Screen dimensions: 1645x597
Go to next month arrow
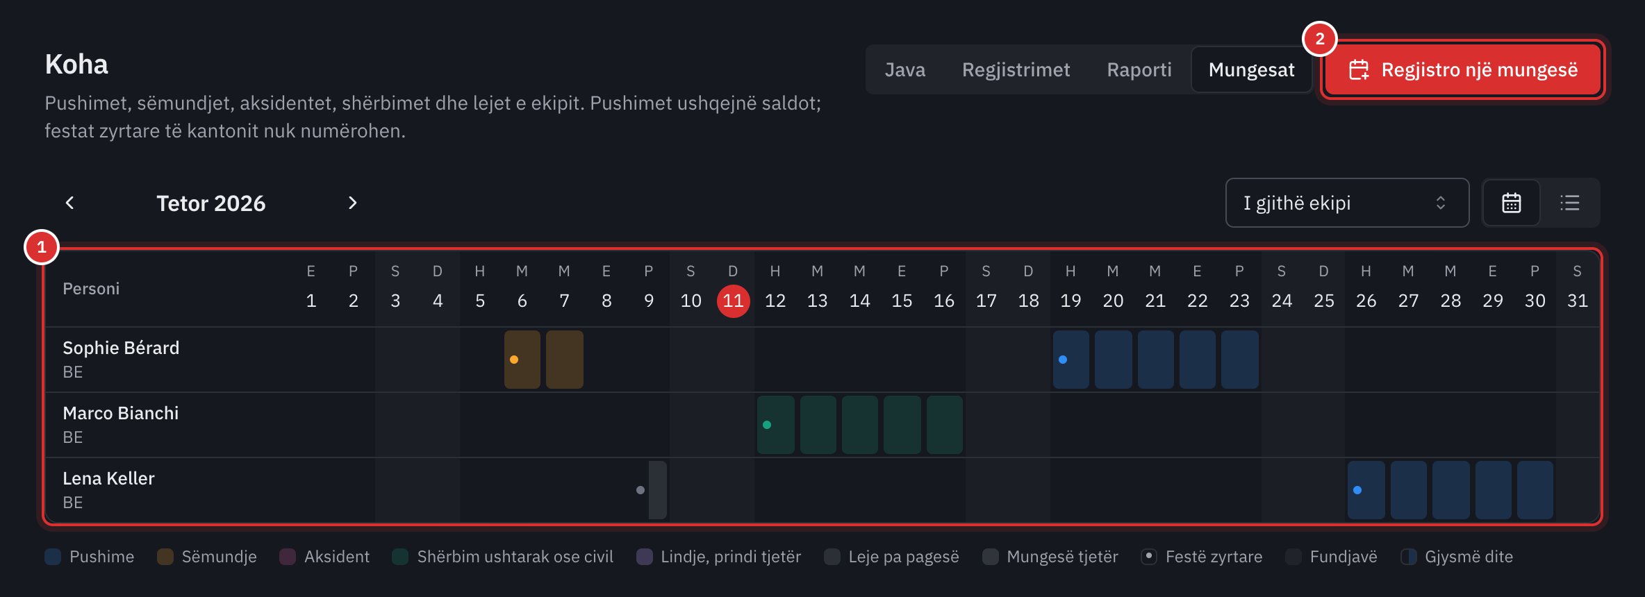[352, 203]
